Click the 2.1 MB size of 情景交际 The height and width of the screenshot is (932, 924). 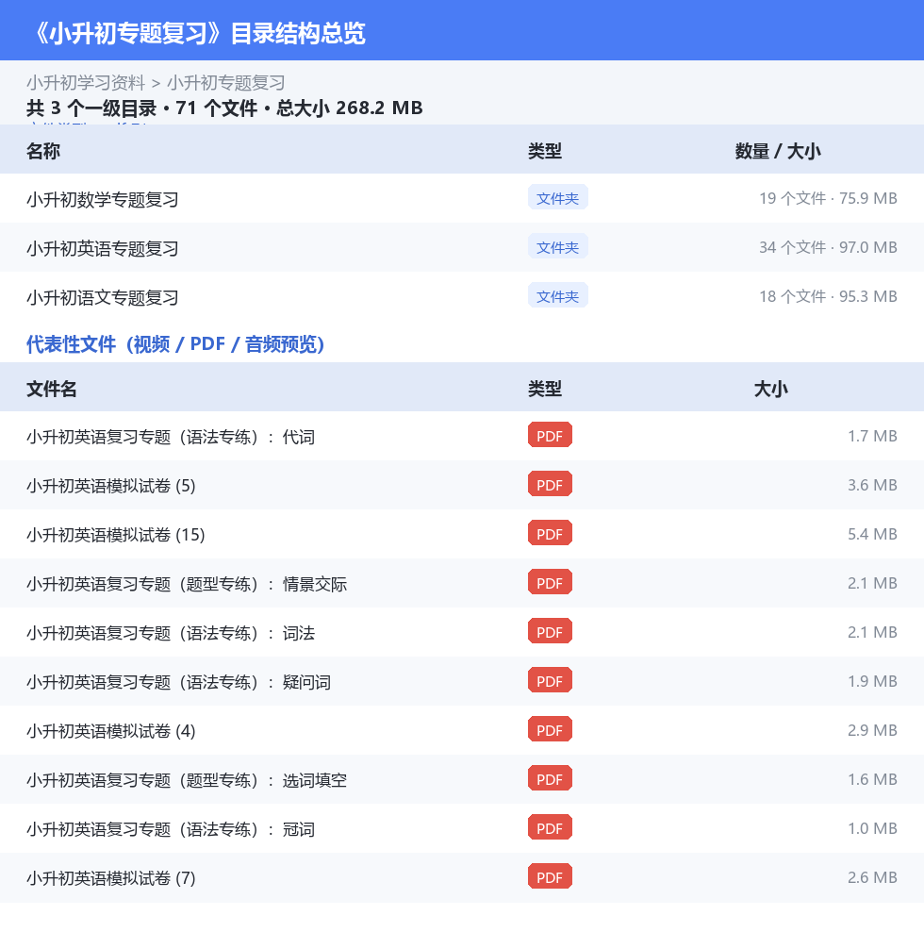pos(872,583)
